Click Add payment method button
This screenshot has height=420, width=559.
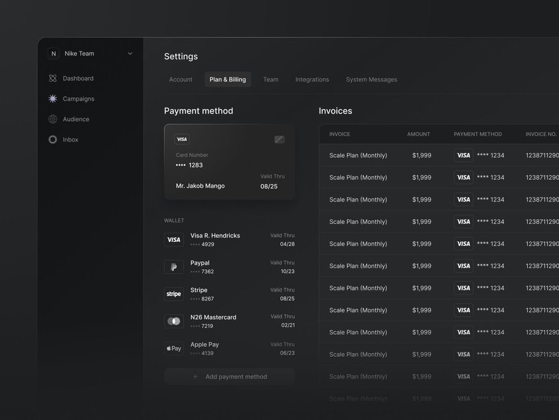click(x=229, y=377)
